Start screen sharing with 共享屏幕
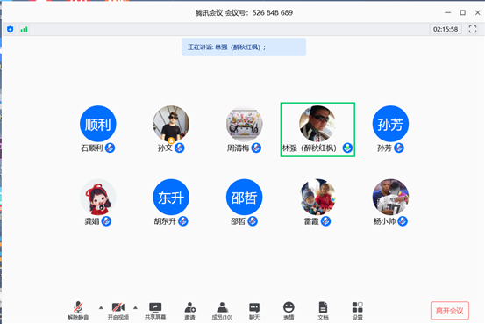Image resolution: width=485 pixels, height=324 pixels. [x=155, y=307]
